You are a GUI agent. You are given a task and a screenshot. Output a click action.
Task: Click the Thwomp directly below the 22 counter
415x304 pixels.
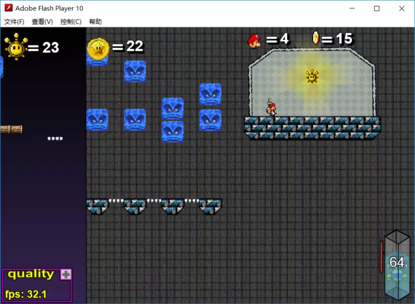(x=135, y=71)
